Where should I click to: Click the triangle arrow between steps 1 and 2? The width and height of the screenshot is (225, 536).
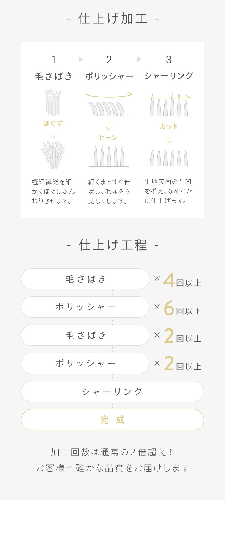[81, 60]
